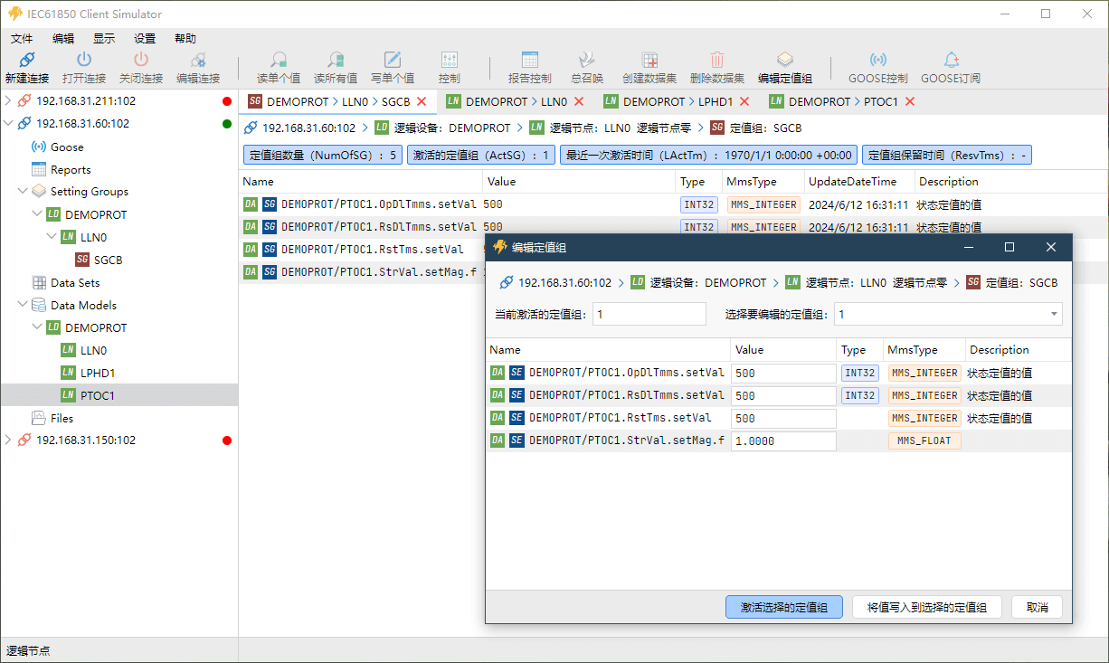The image size is (1109, 663).
Task: Click the 编辑定值组 toolbar icon
Action: (784, 61)
